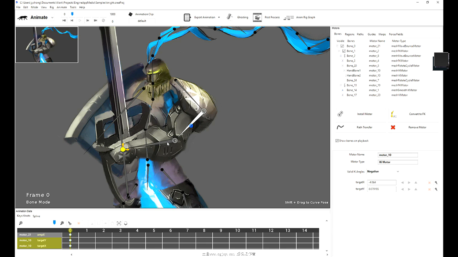Click the blue playhead marker in timeline toolbar
The width and height of the screenshot is (458, 257).
tap(54, 222)
